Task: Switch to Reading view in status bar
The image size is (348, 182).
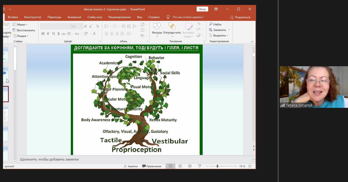Action: click(x=190, y=166)
